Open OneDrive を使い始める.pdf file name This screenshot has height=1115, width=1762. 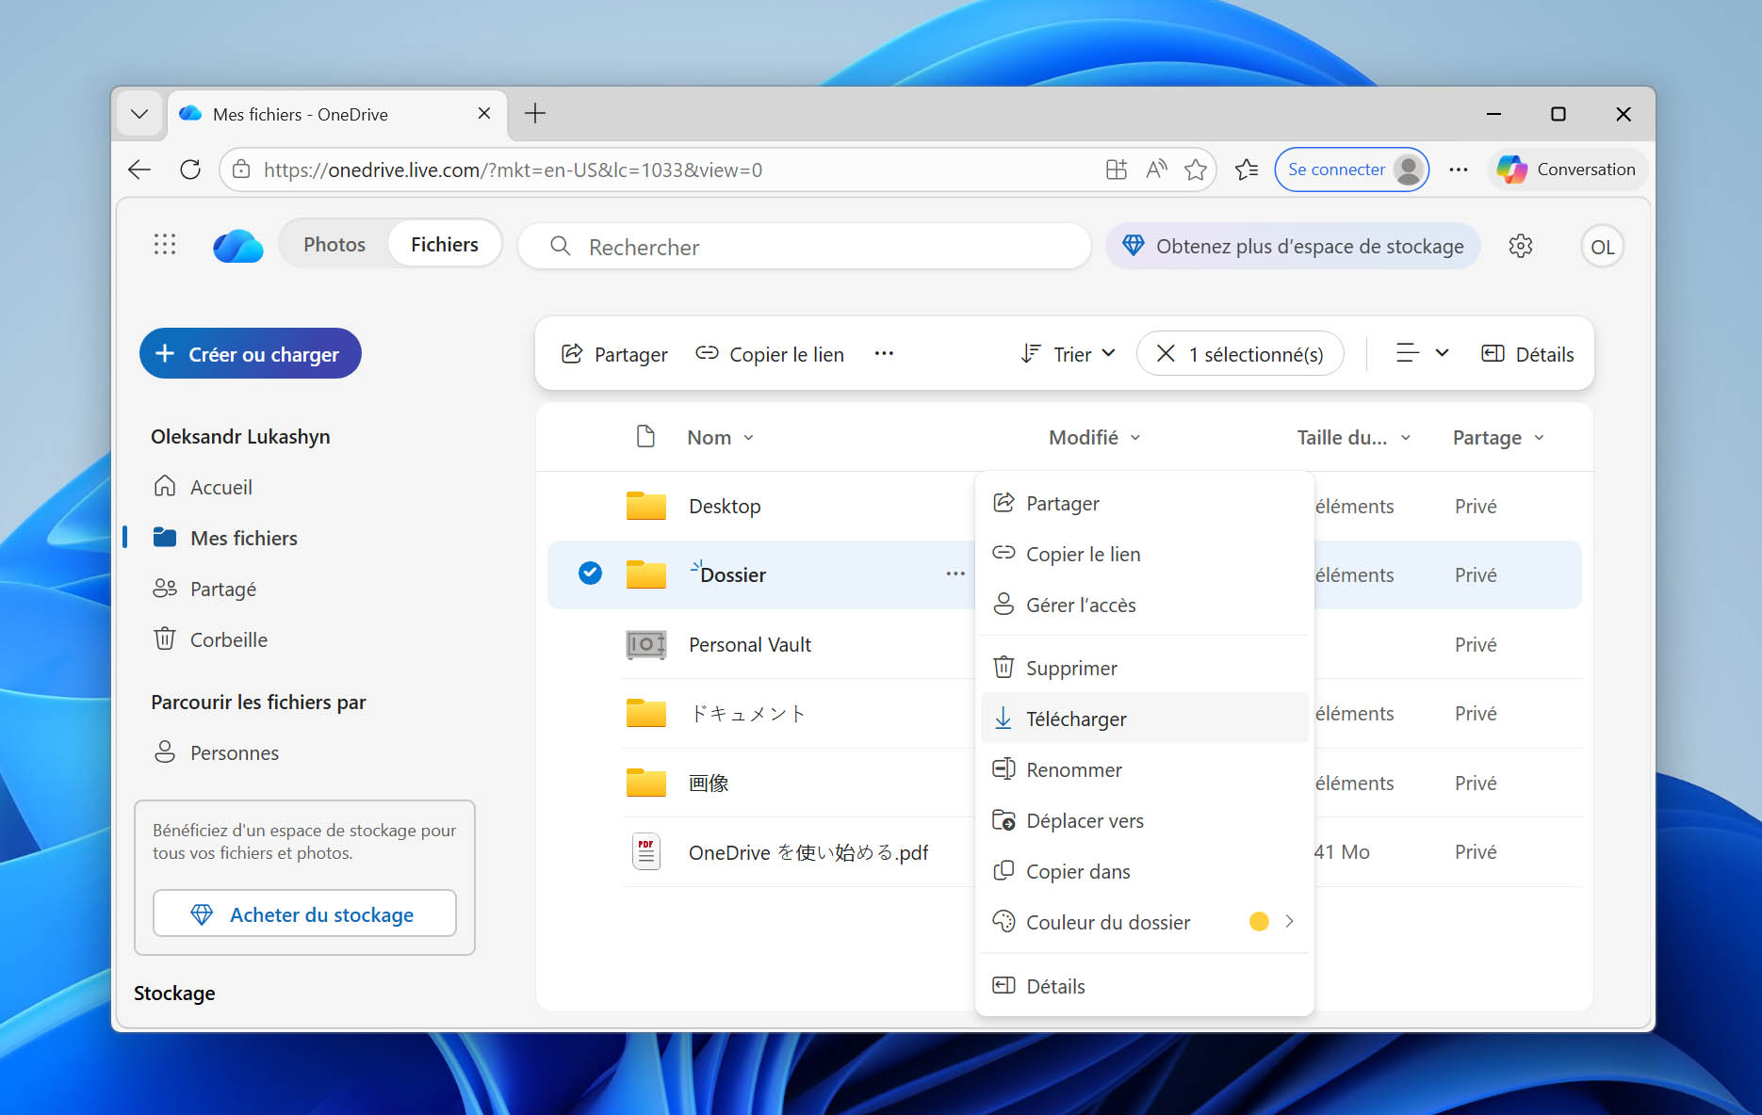point(808,852)
